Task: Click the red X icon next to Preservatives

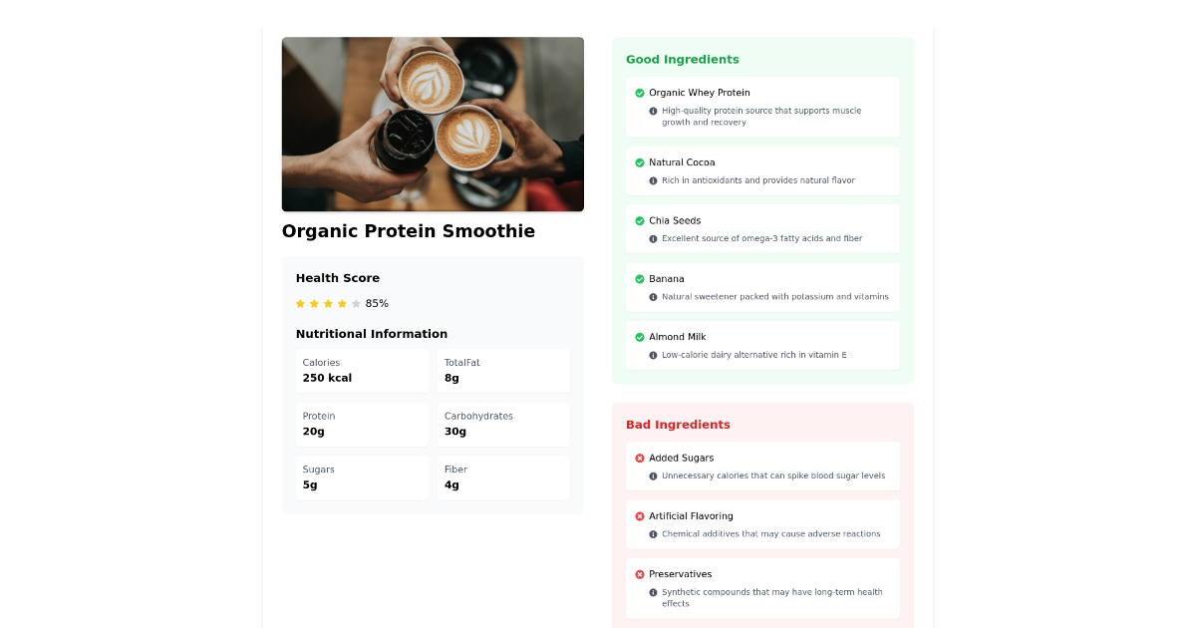Action: click(639, 574)
